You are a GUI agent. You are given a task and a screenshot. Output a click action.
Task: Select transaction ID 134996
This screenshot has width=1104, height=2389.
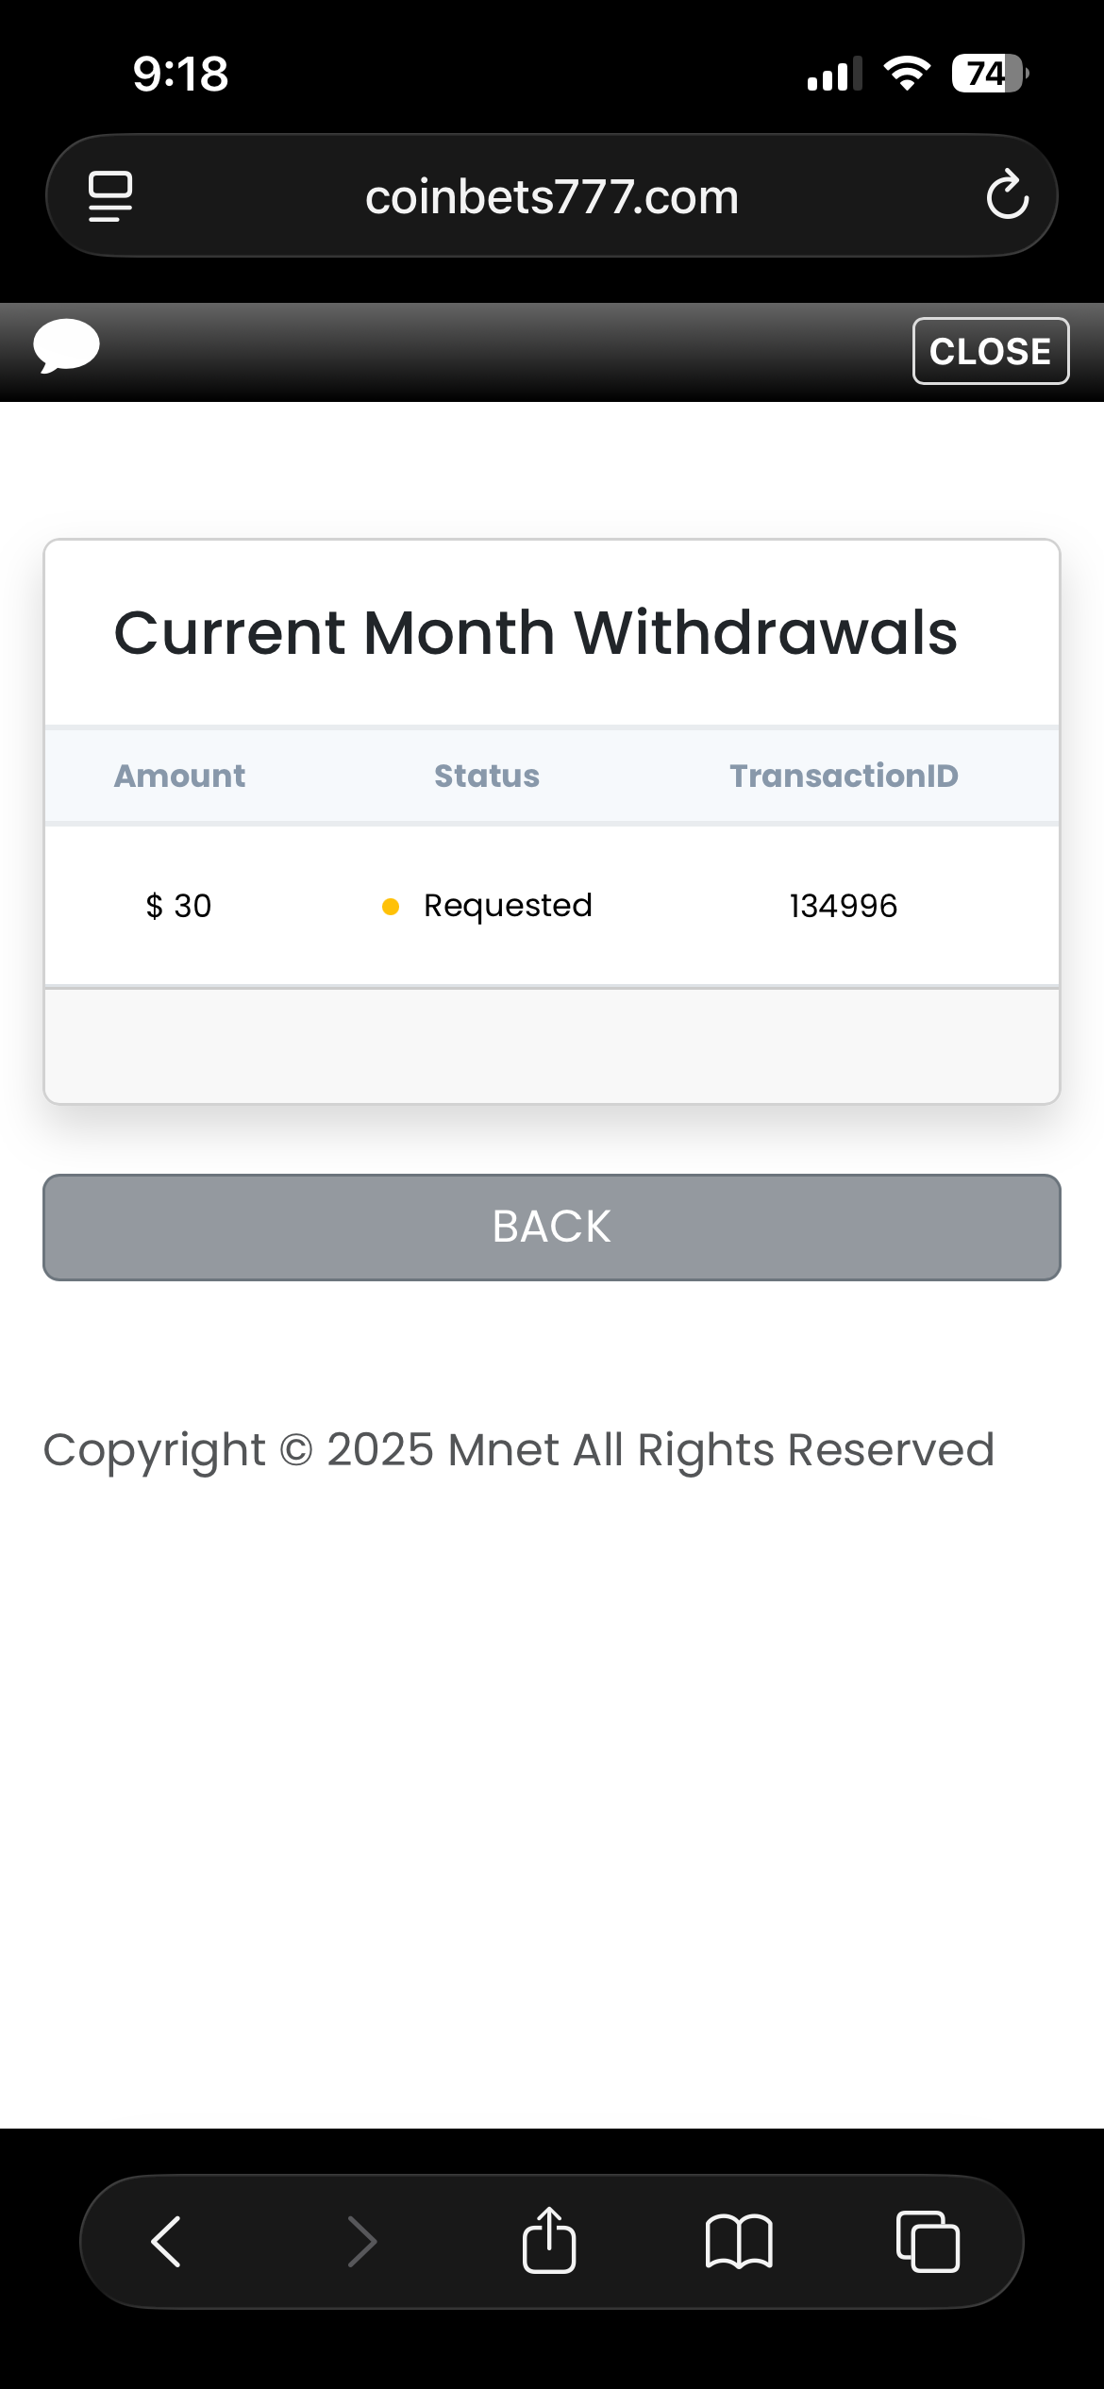[x=843, y=906]
